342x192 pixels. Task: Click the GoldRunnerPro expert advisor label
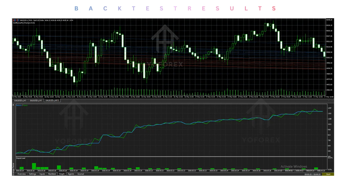[x=24, y=23]
